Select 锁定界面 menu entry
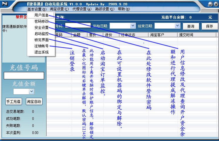 41,40
